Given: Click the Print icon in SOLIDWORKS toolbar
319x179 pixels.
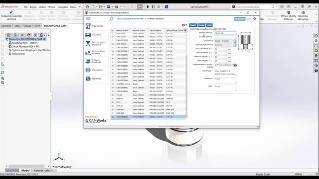Looking at the screenshot, I should pos(116,6).
